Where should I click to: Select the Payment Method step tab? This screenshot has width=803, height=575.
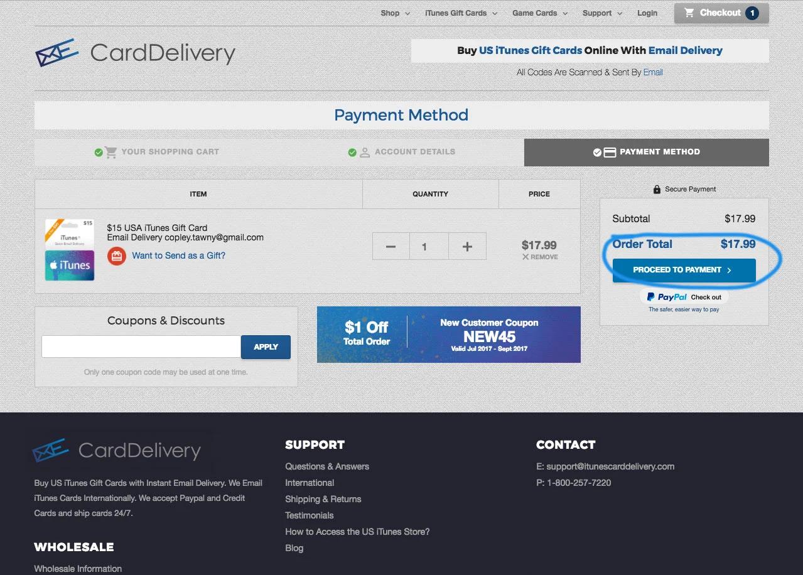pos(647,152)
